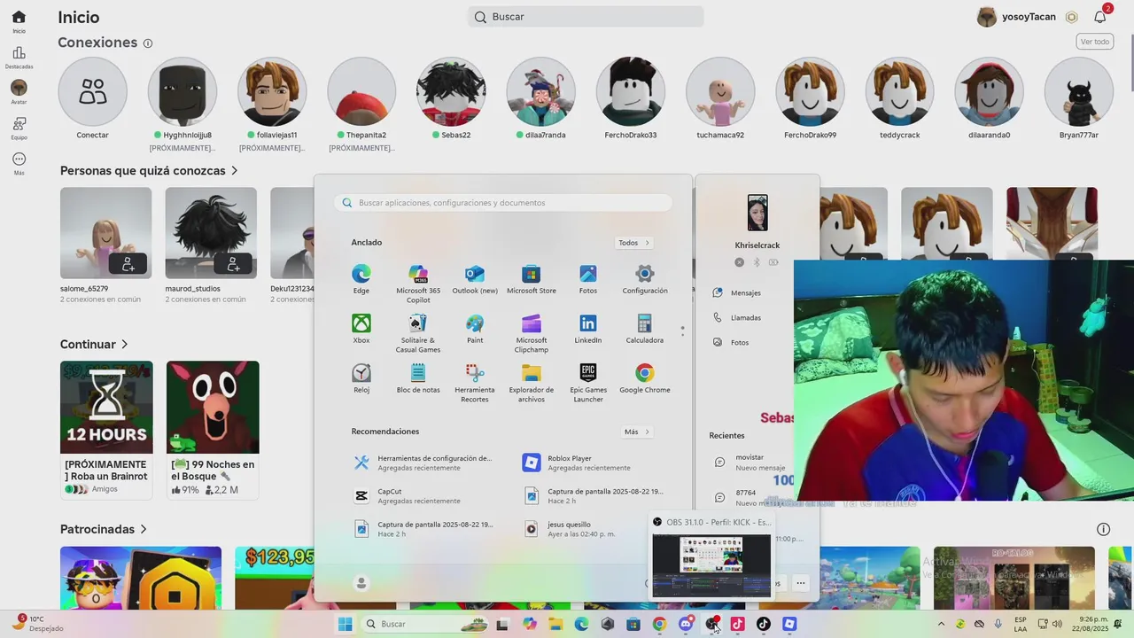
Task: Open user account button in Start menu
Action: tap(361, 583)
